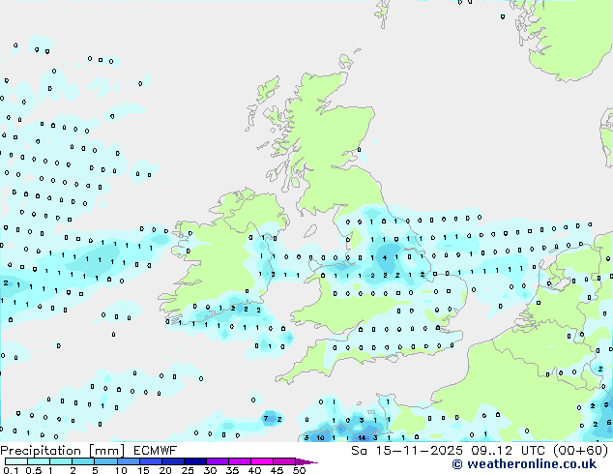Click the 'Precipitation [mm]' legend title

point(63,451)
